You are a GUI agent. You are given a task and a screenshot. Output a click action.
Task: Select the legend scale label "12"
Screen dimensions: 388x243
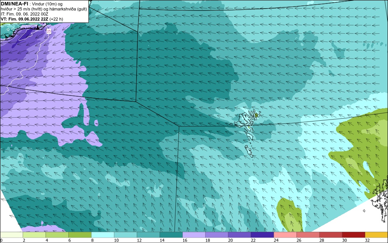tap(139, 240)
